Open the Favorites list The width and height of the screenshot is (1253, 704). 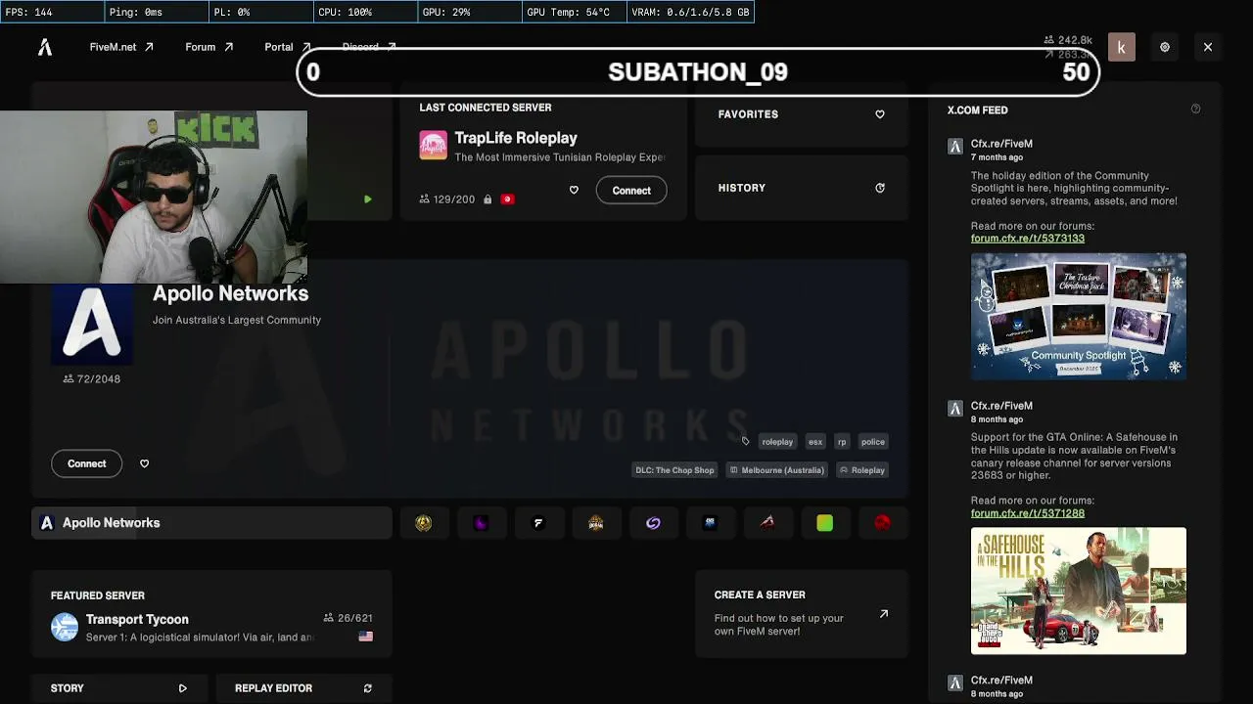[x=802, y=114]
